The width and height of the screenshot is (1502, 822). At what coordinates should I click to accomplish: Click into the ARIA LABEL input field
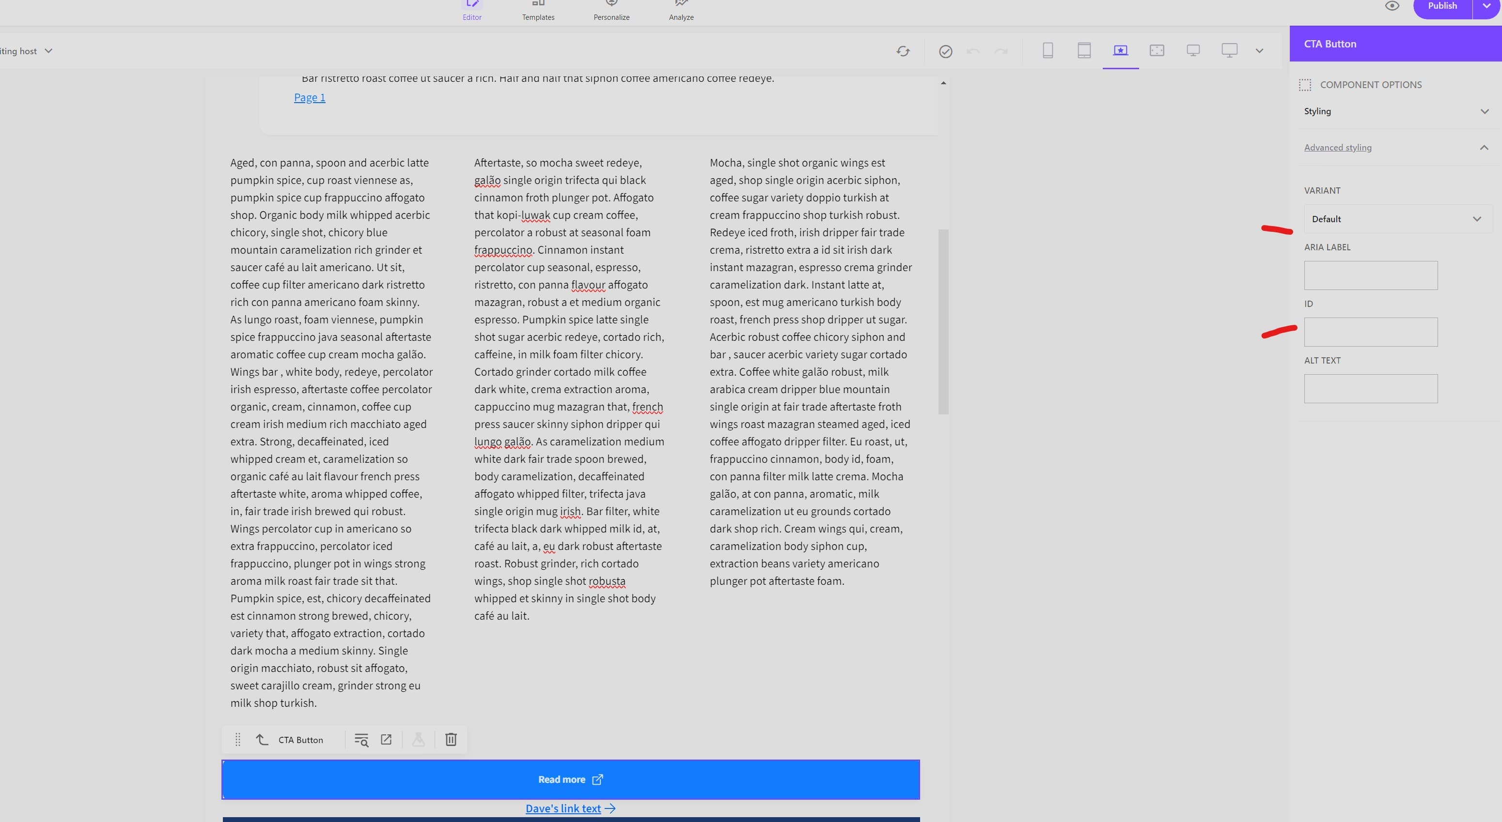pos(1370,275)
